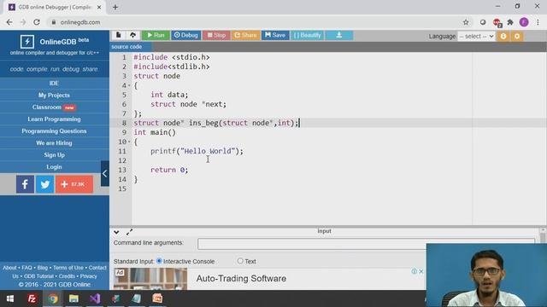This screenshot has height=307, width=547.
Task: Go back in the browser
Action: [9, 22]
